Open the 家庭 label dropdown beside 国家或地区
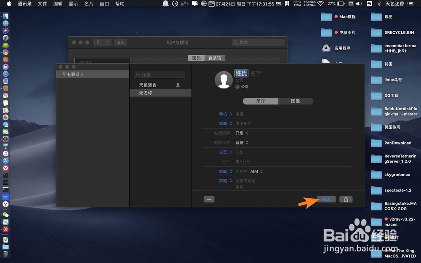Screen dimensions: 421x263 (226, 181)
